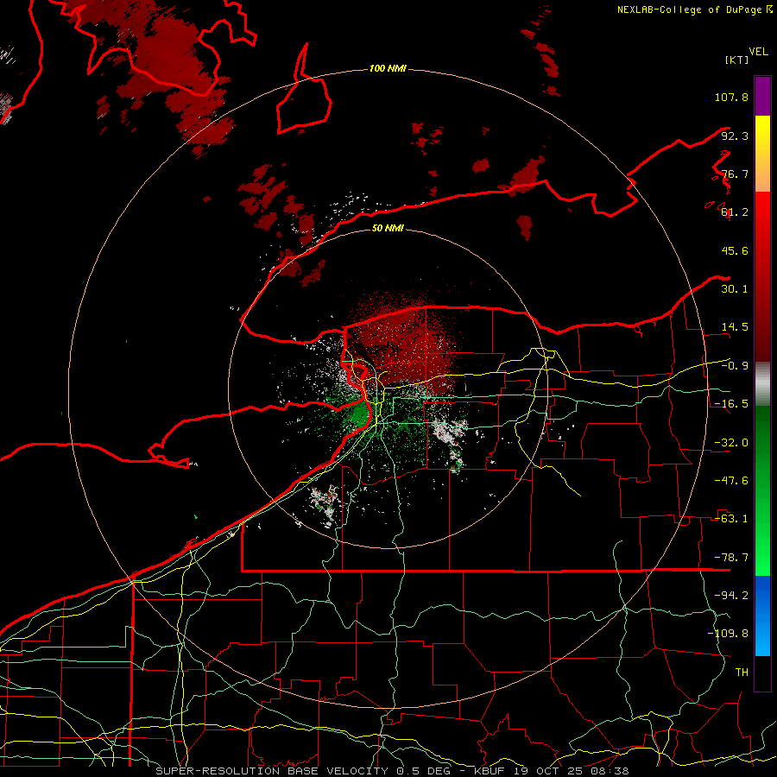Image resolution: width=777 pixels, height=777 pixels.
Task: Click the -32.0 velocity scale value
Action: click(731, 443)
